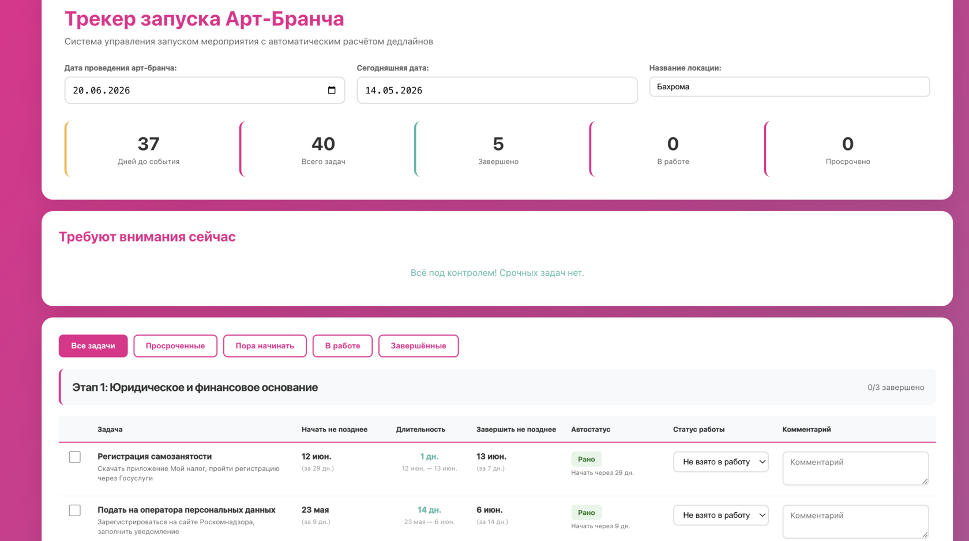Open work status dropdown for Регистрация самозанятости
Screen dimensions: 969x541
coord(721,461)
